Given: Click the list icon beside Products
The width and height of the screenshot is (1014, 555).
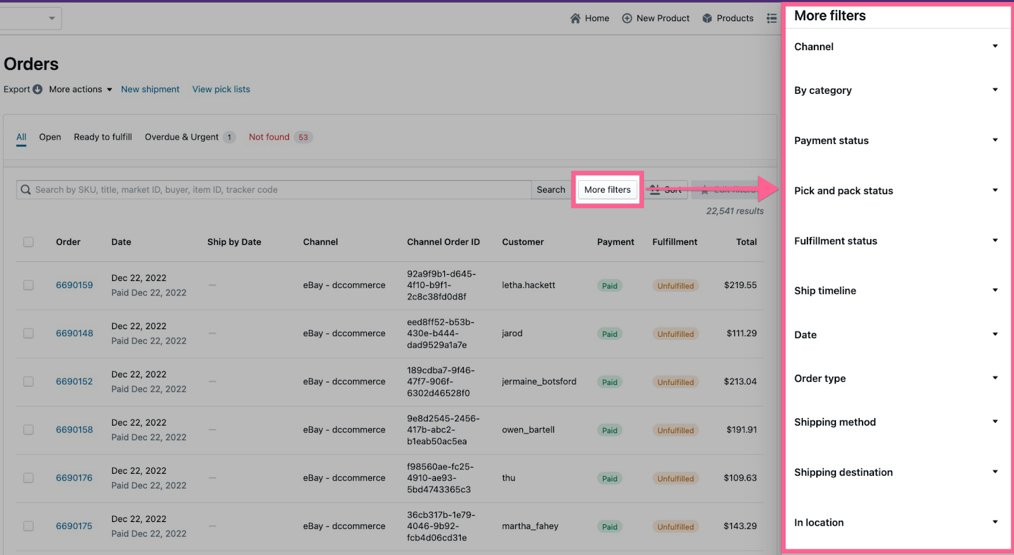Looking at the screenshot, I should [x=771, y=18].
